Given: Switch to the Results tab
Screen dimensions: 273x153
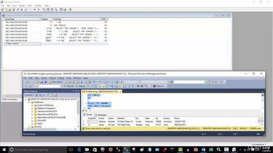Looking at the screenshot, I should (x=87, y=115).
